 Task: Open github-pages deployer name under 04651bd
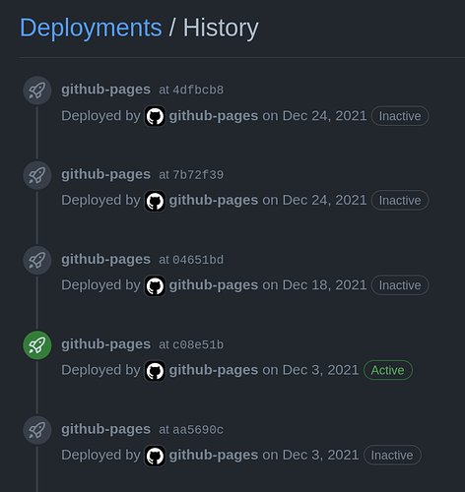214,285
